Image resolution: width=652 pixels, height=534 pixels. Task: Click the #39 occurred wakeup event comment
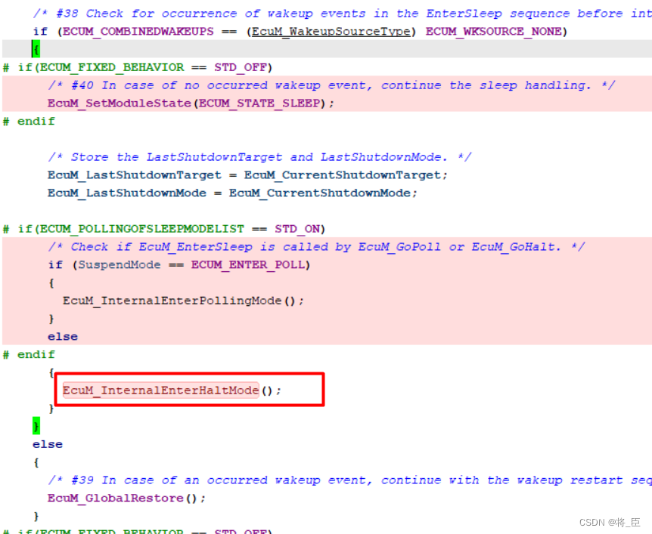pos(349,480)
